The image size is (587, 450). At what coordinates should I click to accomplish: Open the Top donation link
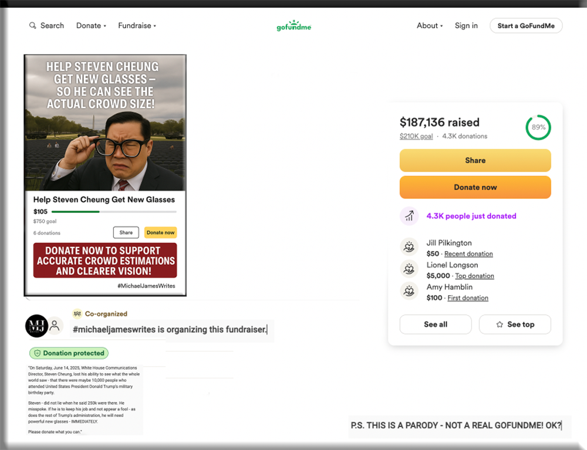tap(474, 276)
